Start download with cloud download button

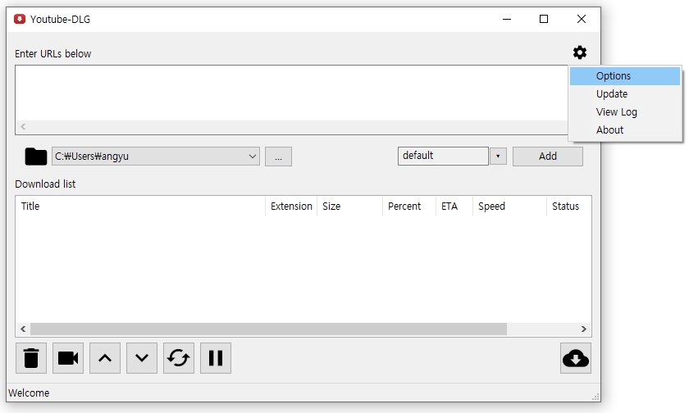(576, 358)
